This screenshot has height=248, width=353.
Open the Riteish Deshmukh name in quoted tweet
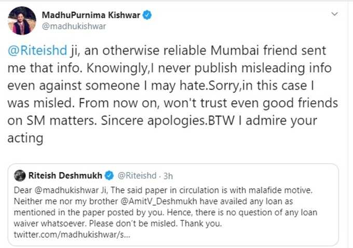[65, 175]
